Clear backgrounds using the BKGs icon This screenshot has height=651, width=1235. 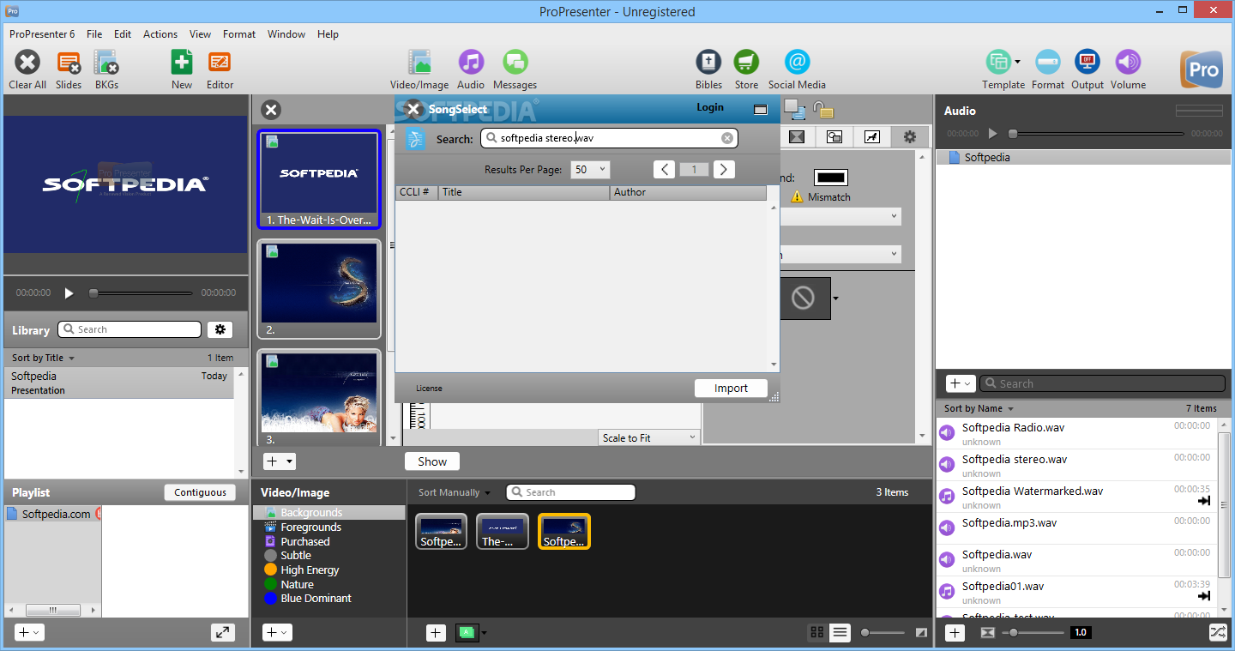[x=106, y=63]
